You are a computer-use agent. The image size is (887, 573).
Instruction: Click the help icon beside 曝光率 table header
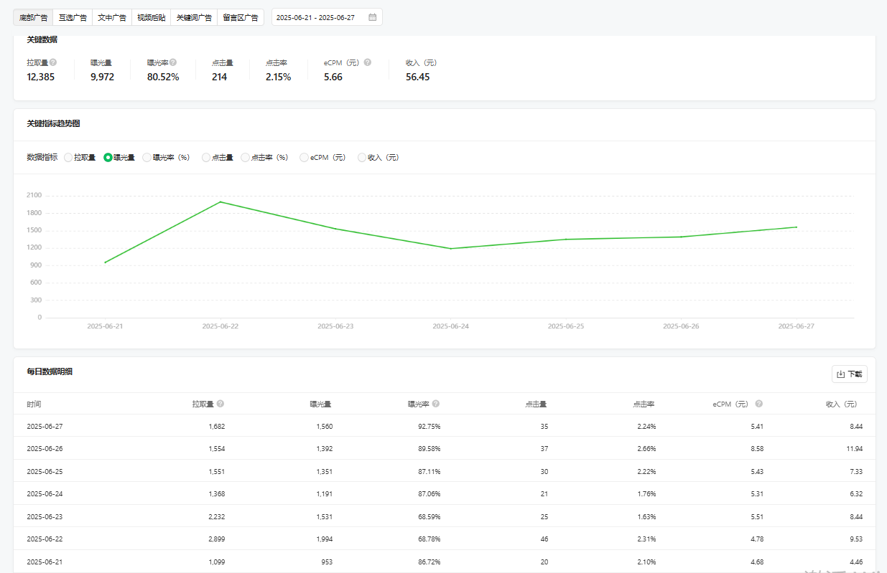point(436,404)
